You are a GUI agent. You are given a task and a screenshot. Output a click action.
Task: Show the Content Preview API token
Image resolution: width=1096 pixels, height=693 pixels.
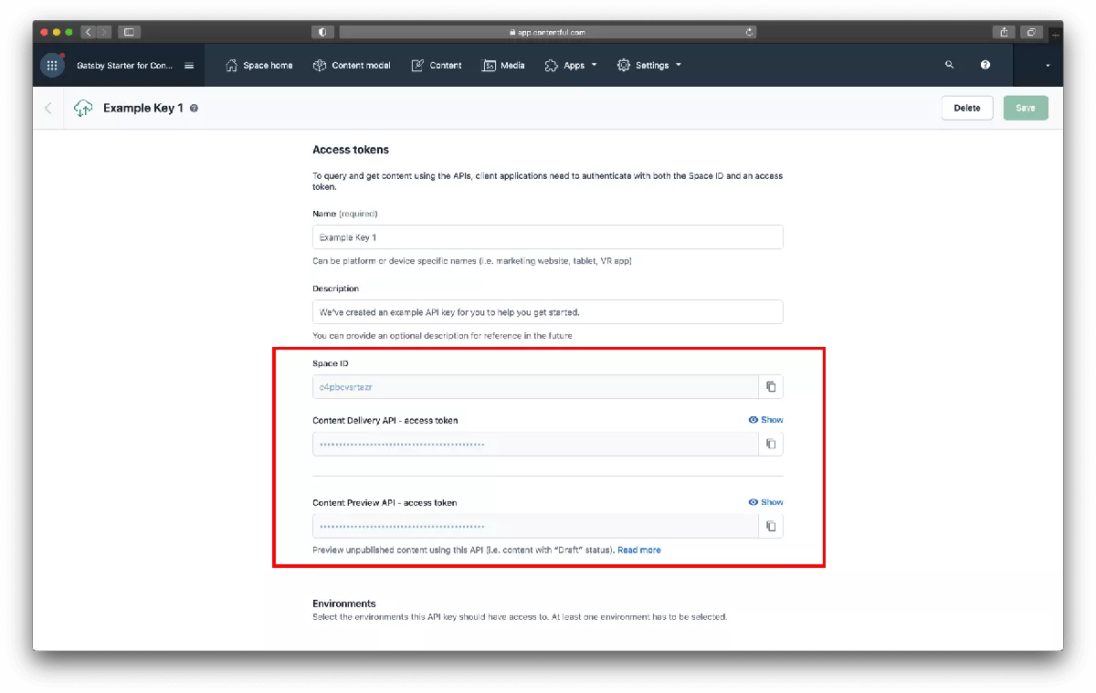point(766,502)
